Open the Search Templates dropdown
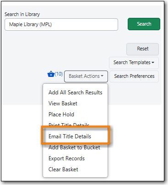 tap(134, 63)
